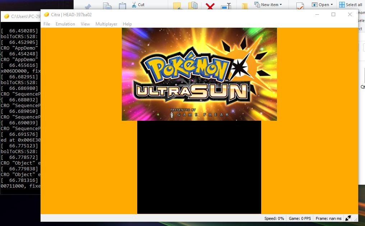
Task: Click the Copy icon in Explorer ribbon
Action: [x=107, y=6]
